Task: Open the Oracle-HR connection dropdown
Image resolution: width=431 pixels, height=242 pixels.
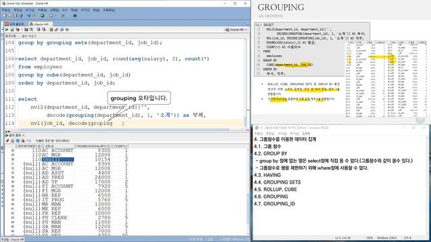Action: tap(236, 30)
